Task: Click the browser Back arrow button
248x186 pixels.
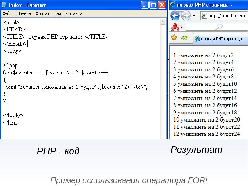Action: (x=175, y=15)
